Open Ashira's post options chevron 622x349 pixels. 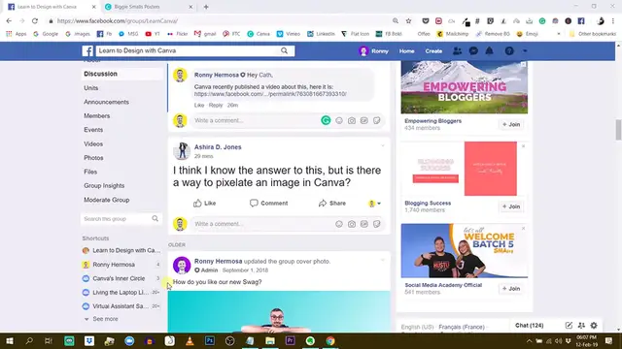(x=383, y=146)
